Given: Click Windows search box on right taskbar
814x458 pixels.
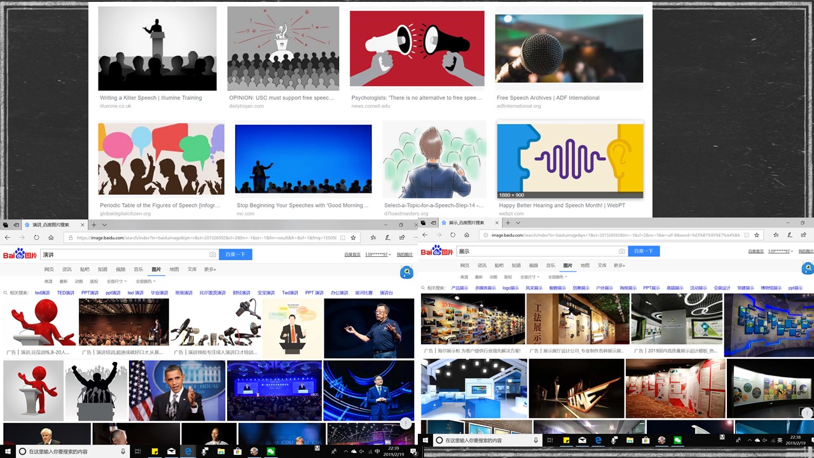Looking at the screenshot, I should (486, 440).
